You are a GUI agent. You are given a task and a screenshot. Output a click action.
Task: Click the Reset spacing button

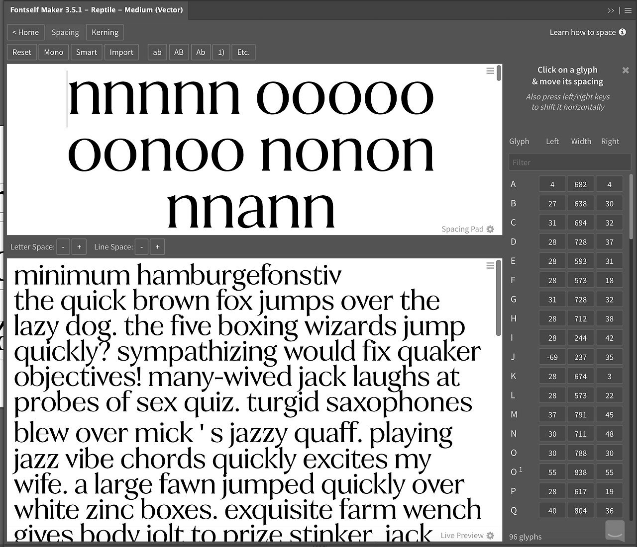(x=22, y=52)
